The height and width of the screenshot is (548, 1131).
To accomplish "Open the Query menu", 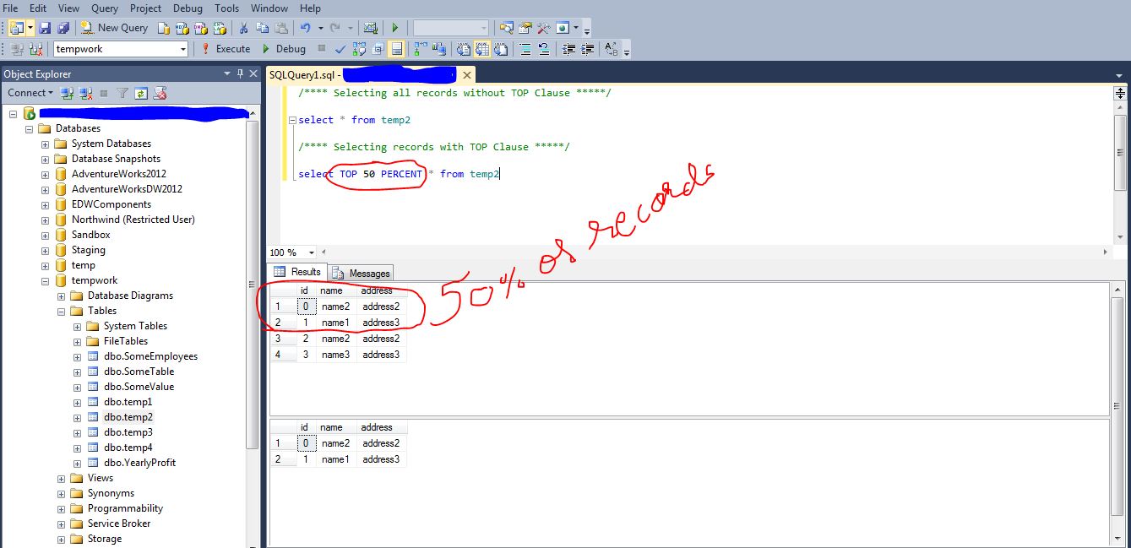I will [105, 8].
